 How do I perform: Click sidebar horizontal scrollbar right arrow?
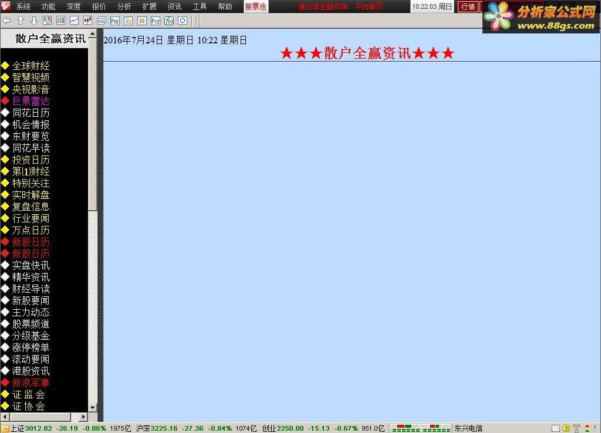(83, 417)
